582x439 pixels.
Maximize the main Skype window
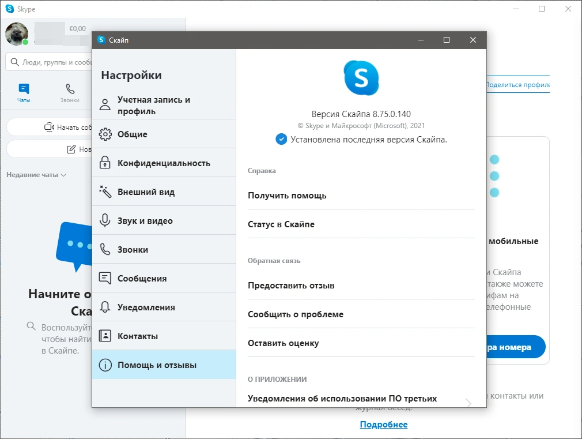click(x=542, y=9)
